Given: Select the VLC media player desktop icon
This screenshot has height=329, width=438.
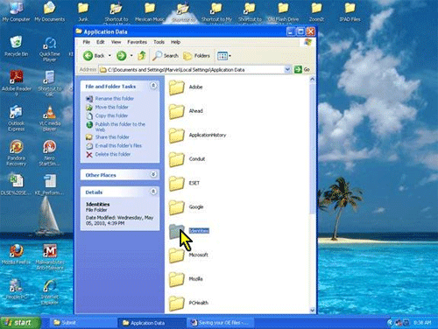Looking at the screenshot, I should [x=50, y=118].
